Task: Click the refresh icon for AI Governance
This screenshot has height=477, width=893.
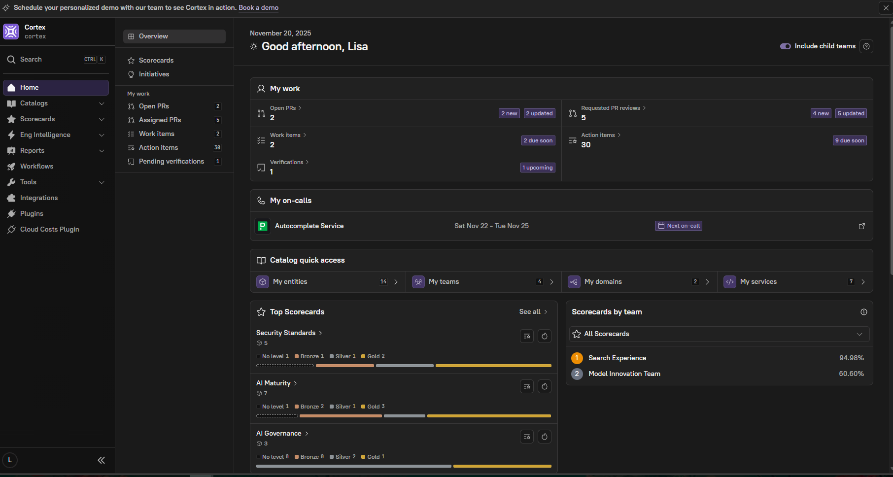Action: point(545,437)
